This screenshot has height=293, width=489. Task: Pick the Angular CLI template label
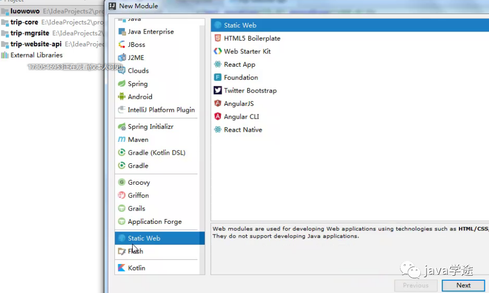[x=241, y=116]
